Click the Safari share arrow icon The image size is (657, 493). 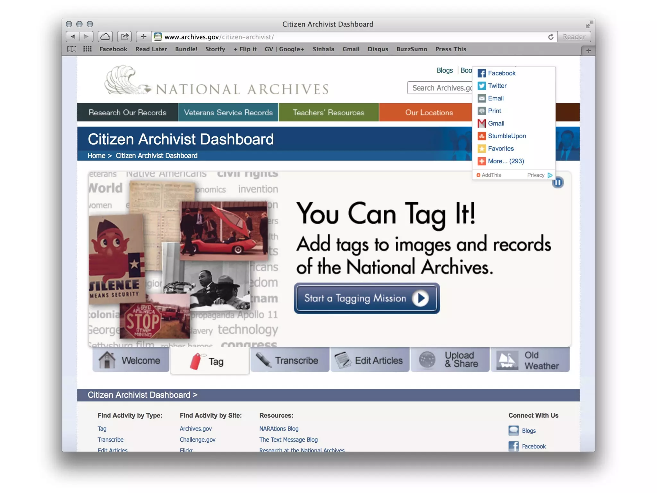point(124,37)
